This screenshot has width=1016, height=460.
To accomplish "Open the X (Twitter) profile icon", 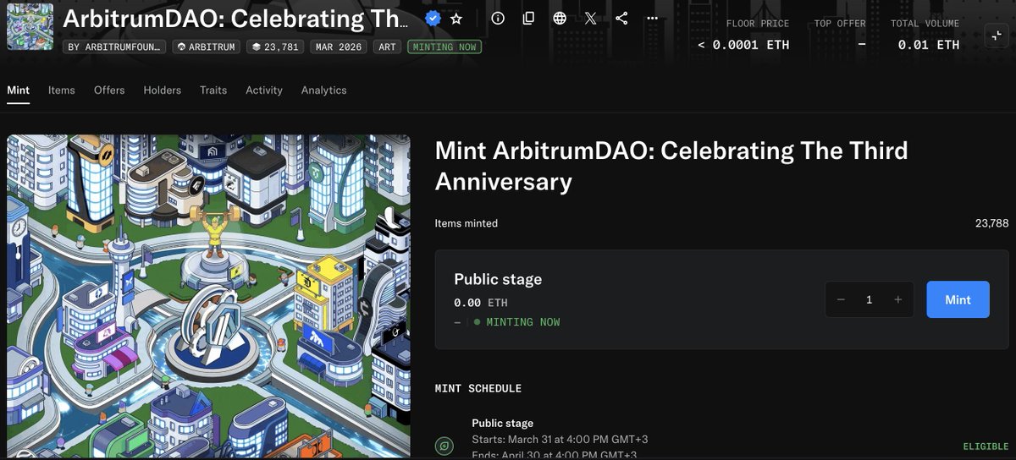I will pos(591,19).
